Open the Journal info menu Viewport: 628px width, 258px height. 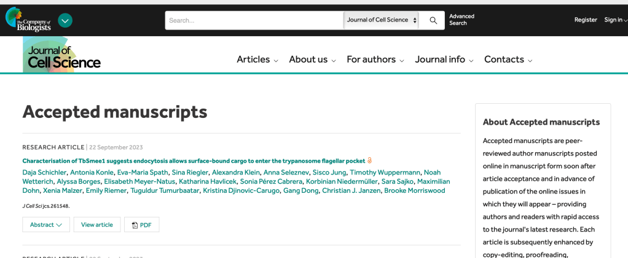tap(444, 60)
